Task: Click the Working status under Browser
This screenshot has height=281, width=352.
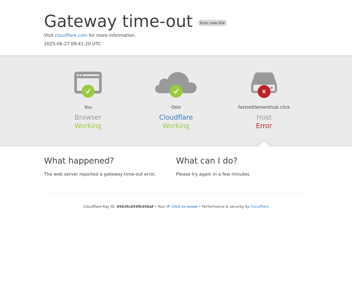Action: click(88, 126)
